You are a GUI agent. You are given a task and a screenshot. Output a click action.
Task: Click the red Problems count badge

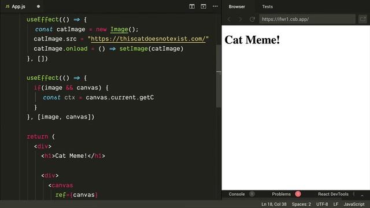298,194
